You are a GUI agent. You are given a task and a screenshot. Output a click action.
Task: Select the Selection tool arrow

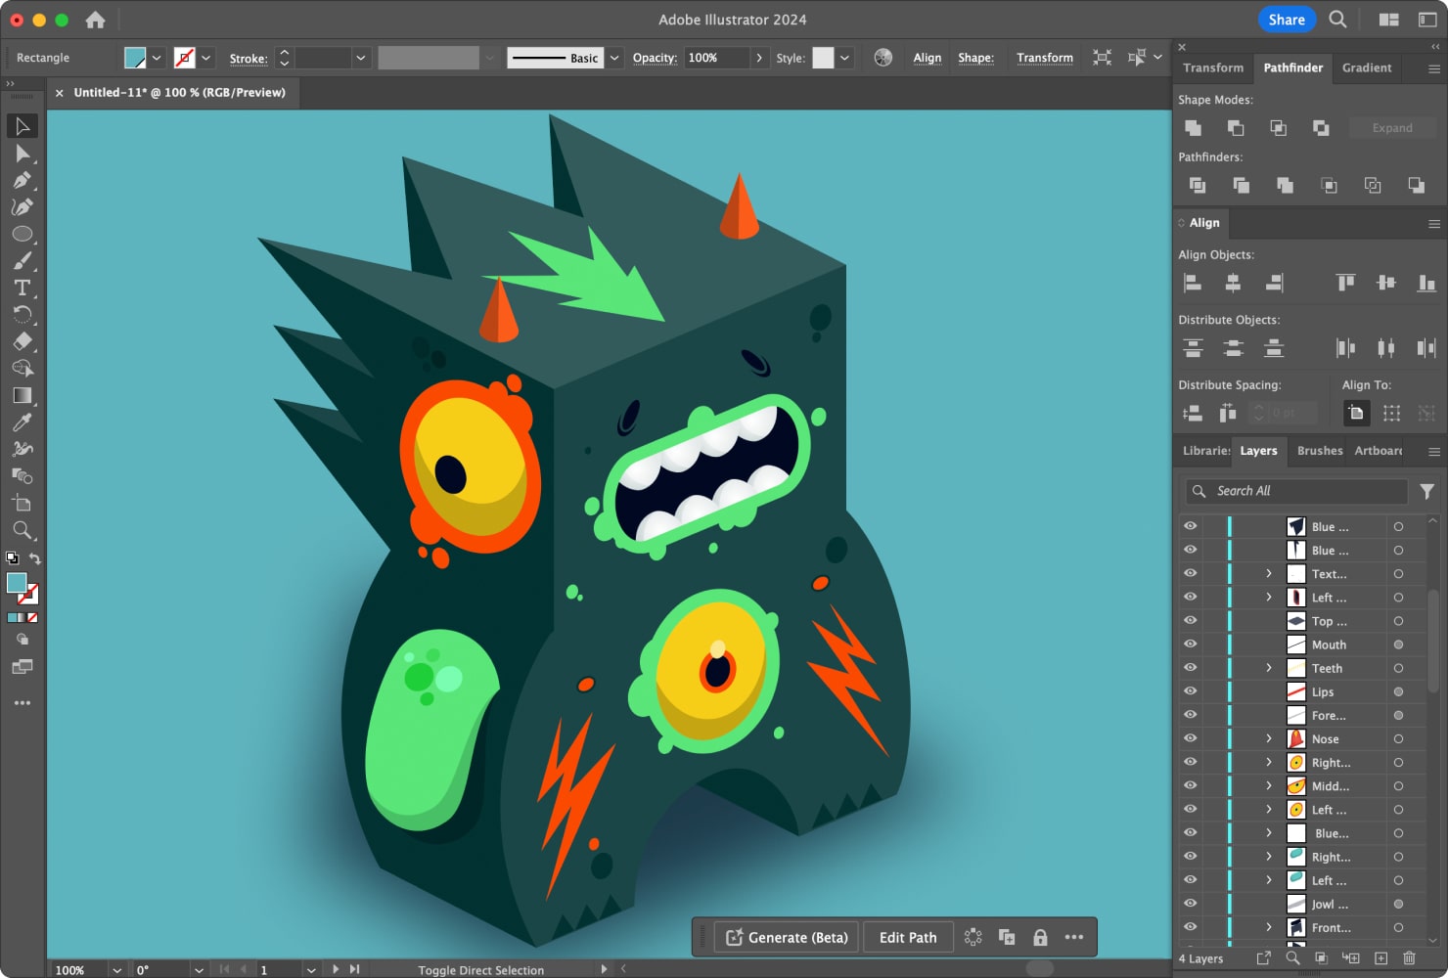(23, 126)
